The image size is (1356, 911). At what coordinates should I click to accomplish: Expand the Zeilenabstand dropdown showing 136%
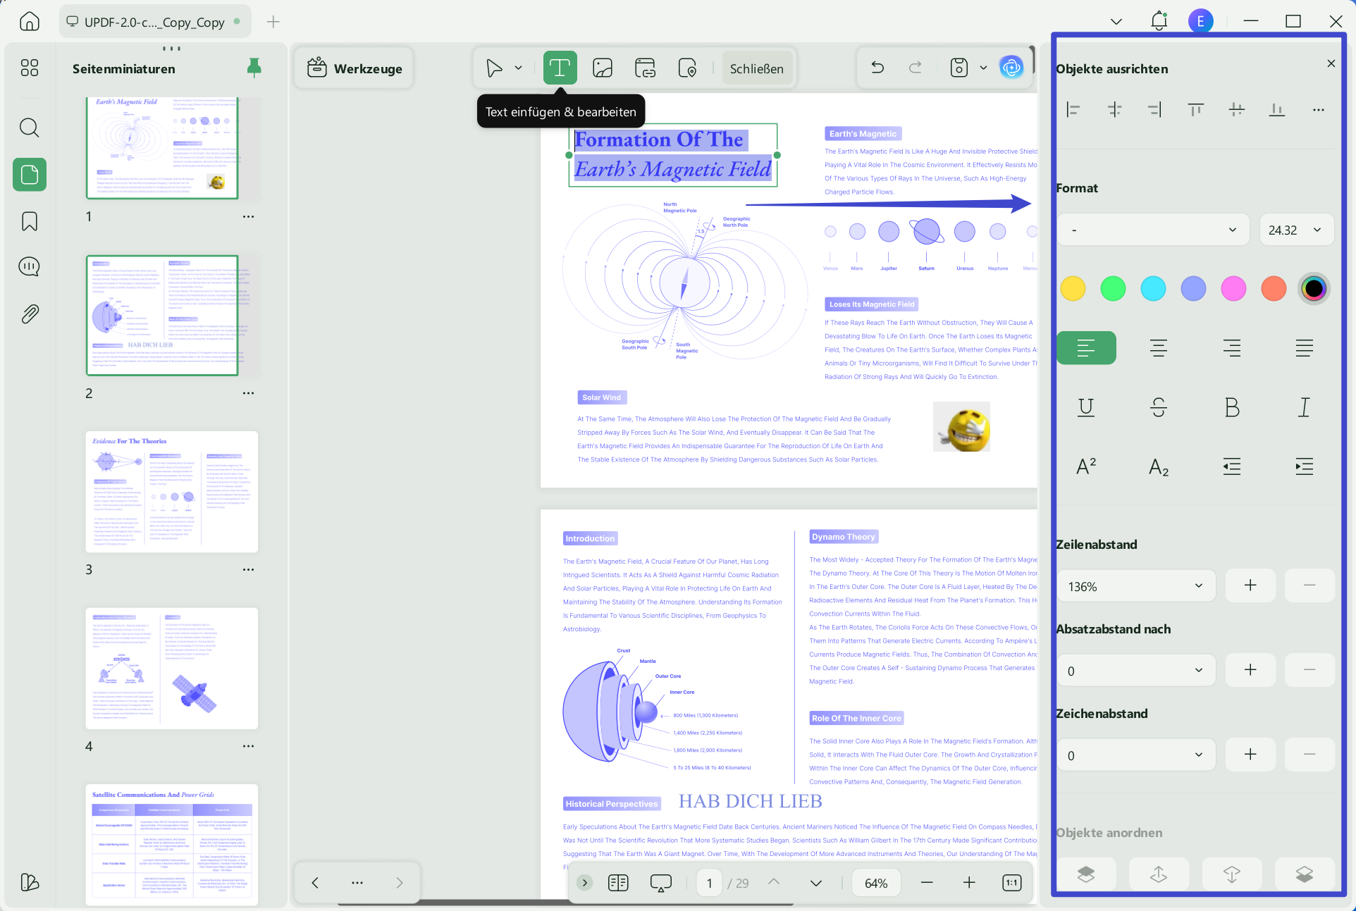[x=1135, y=585]
